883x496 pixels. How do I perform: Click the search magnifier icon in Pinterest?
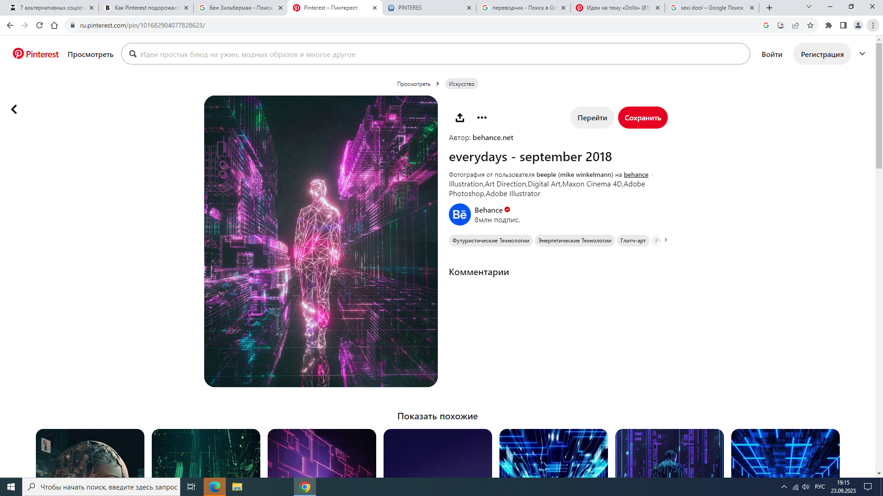(133, 54)
